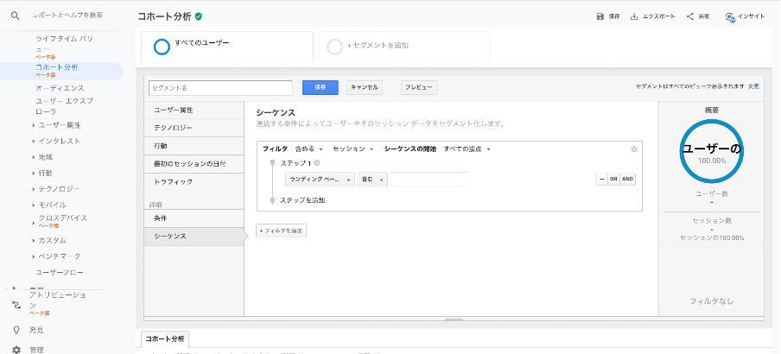Image resolution: width=781 pixels, height=354 pixels.
Task: Click the floppy-disk save icon in top toolbar
Action: (600, 16)
